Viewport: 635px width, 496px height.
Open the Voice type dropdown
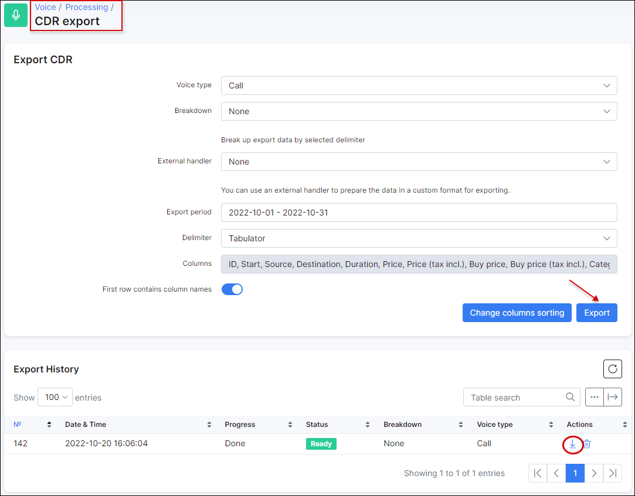[419, 85]
